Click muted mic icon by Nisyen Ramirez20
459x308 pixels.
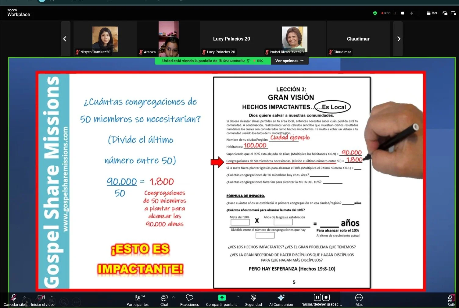(x=77, y=52)
